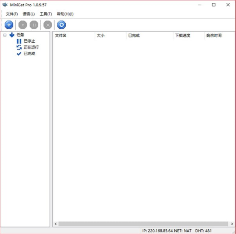
Task: Select the 正在运行 running tasks item
Action: click(31, 47)
